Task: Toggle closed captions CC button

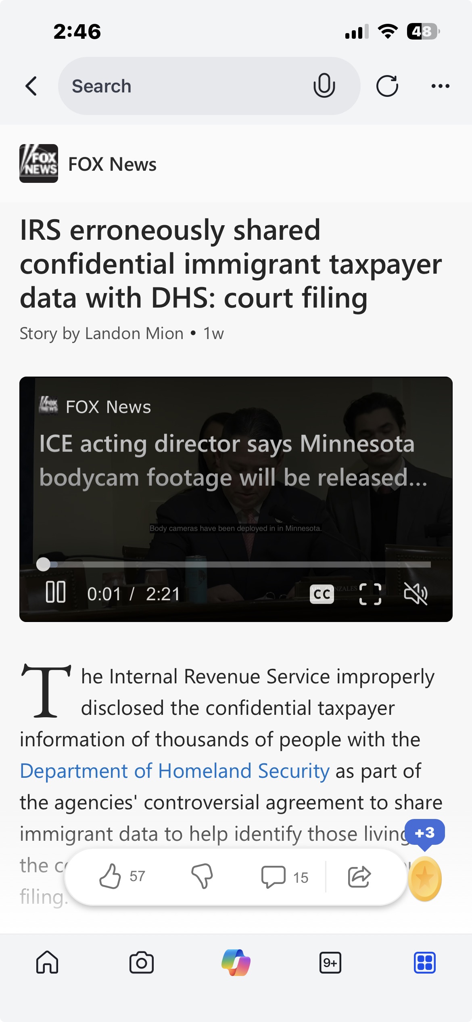Action: pos(322,594)
